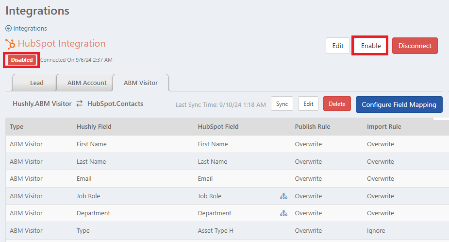
Task: Click the HubSpot sprocket logo icon
Action: tap(10, 44)
